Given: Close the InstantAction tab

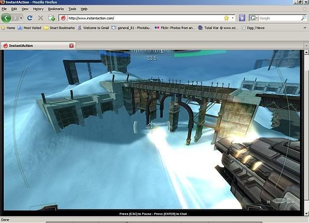Looking at the screenshot, I should point(72,45).
